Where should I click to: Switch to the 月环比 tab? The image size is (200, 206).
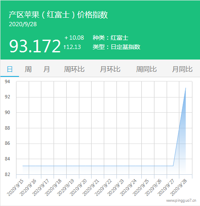click(x=110, y=69)
